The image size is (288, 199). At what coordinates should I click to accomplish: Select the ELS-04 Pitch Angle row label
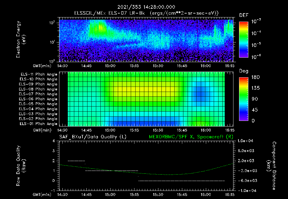pos(38,109)
